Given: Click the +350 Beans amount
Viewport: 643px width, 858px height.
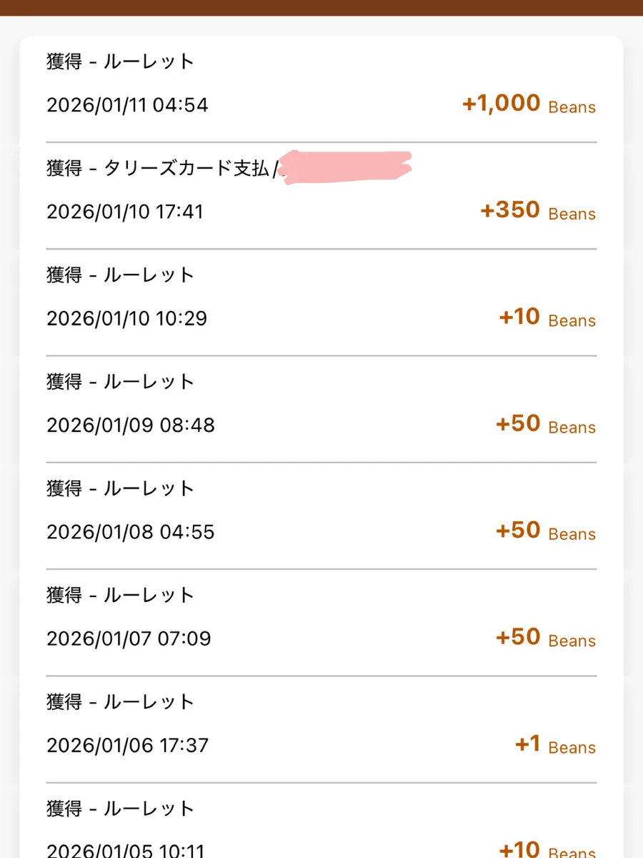Looking at the screenshot, I should [x=537, y=211].
